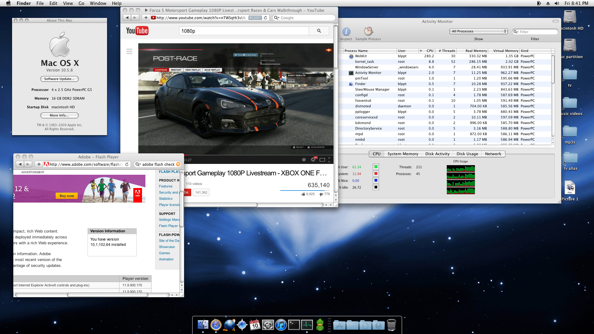Open the Statistics link on the Adobe page

(x=166, y=199)
